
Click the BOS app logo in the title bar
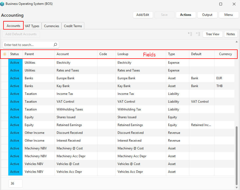click(2, 4)
